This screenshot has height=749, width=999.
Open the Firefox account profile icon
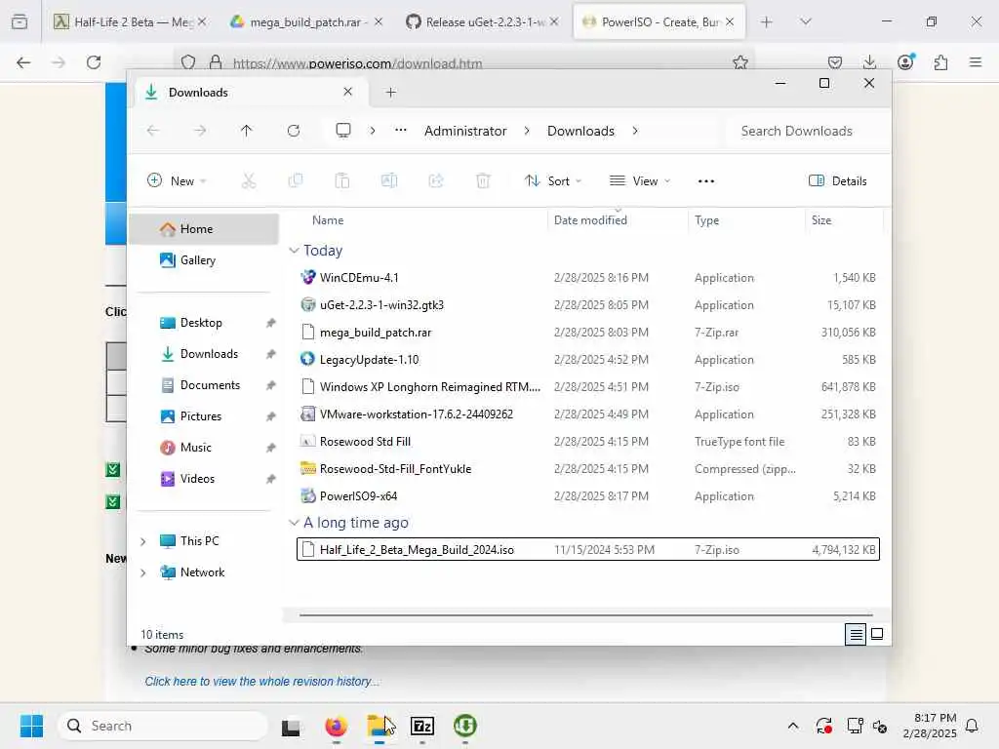click(x=905, y=61)
